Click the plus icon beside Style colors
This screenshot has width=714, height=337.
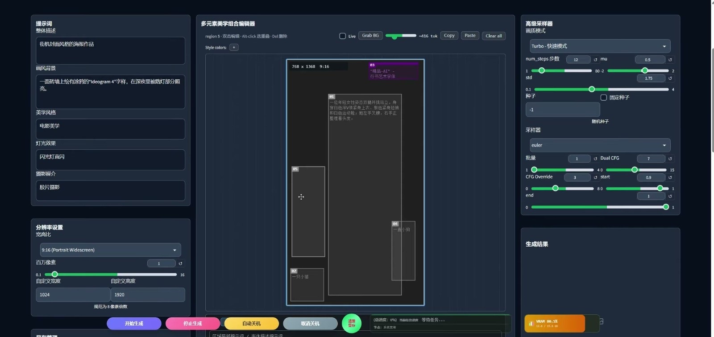[x=234, y=47]
